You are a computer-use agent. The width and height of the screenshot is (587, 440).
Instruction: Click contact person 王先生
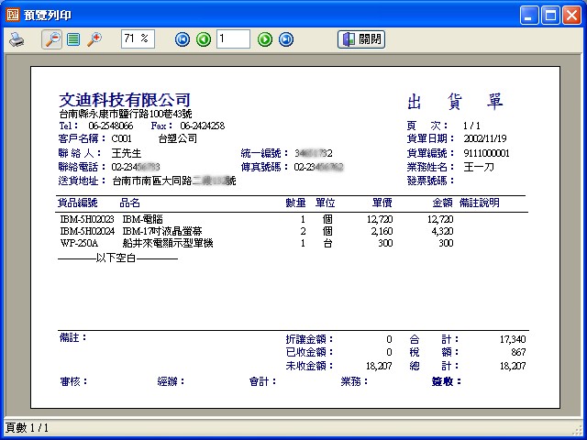coord(127,153)
